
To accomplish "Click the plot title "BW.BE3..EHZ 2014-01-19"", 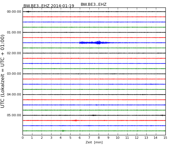I will 49,6.
